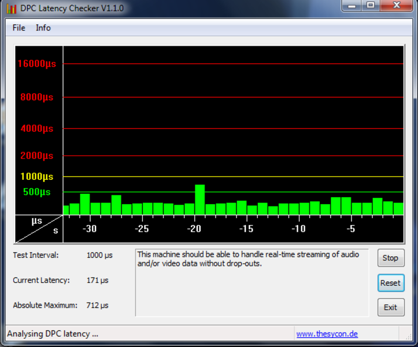Click the Absolute Maximum label
The image size is (418, 347).
45,305
